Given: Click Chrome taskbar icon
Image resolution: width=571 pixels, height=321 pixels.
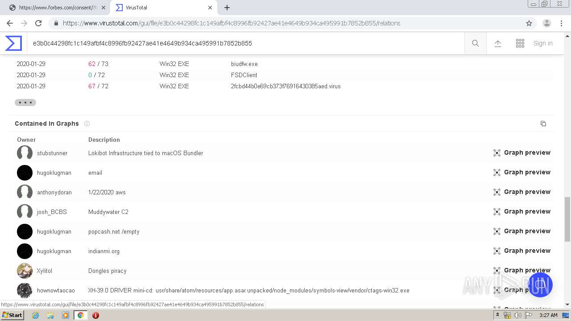Looking at the screenshot, I should (81, 315).
